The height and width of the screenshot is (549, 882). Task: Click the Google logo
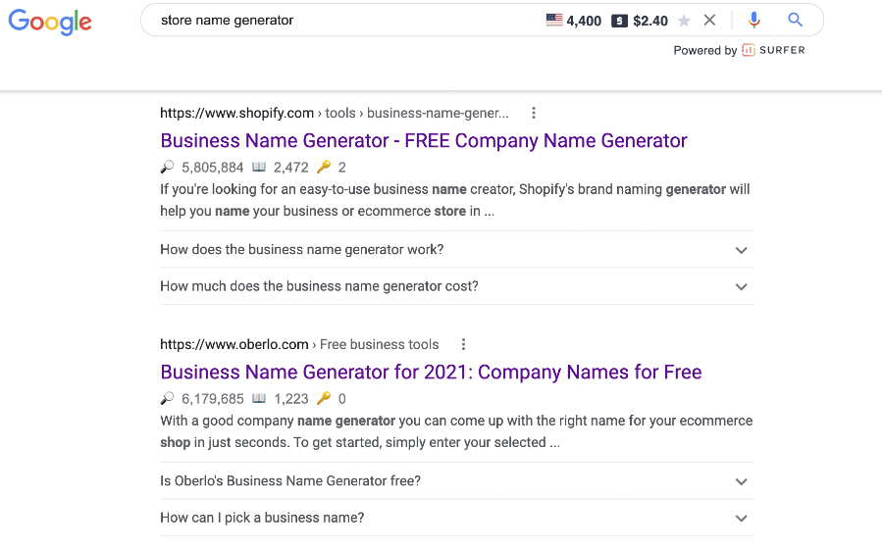(x=50, y=22)
